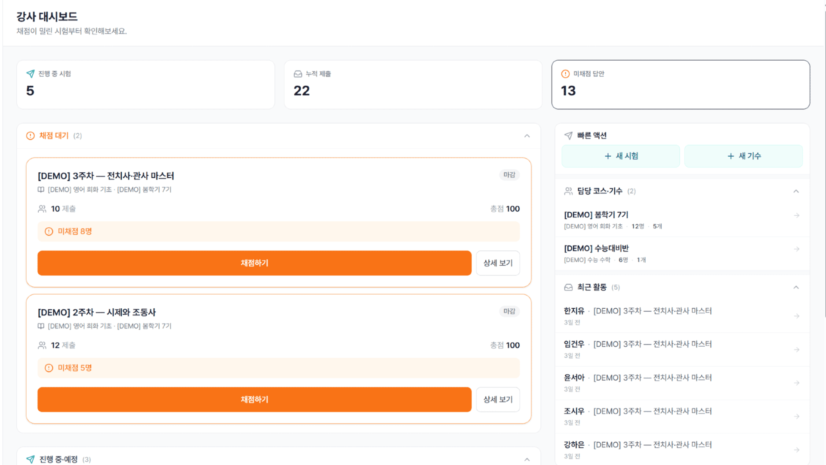Click the paper plane icon beside 진행 중·예정
The image size is (826, 465).
click(x=31, y=459)
